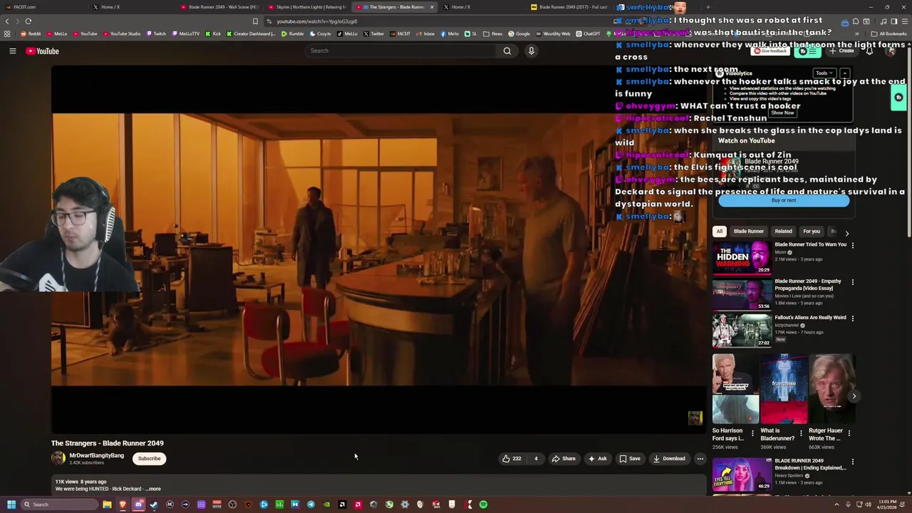Open the Windows Start menu
Screen dimensions: 912x513
click(11, 504)
